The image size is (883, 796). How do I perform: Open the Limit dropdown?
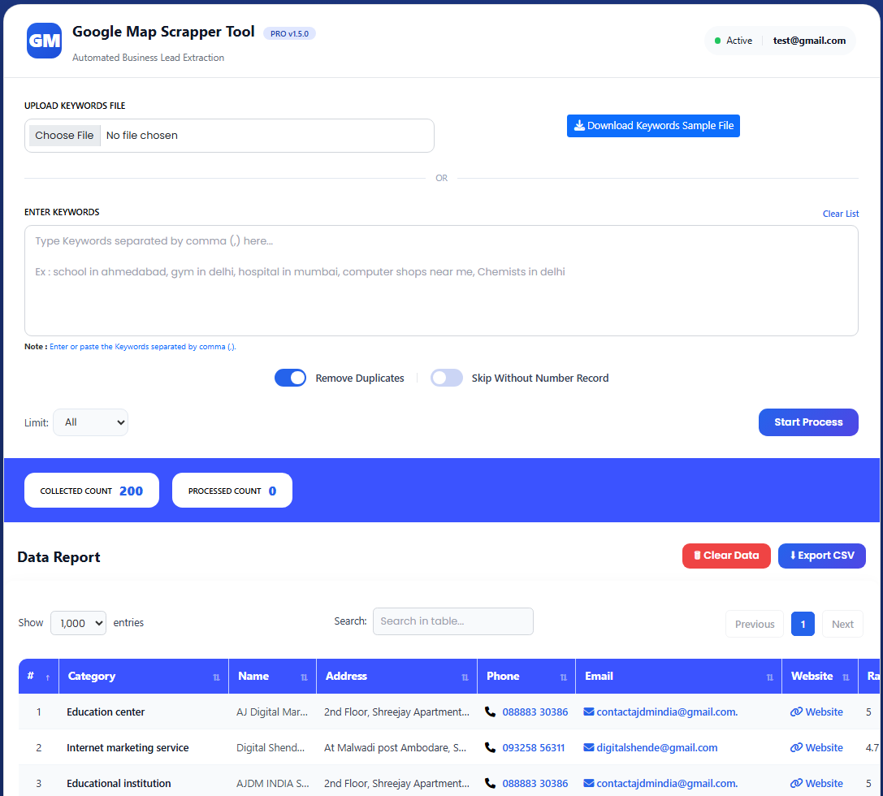coord(90,422)
